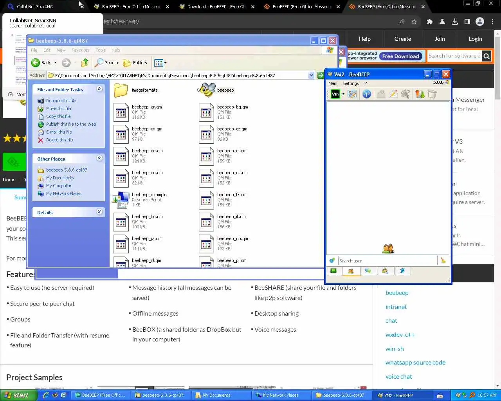Click Move this file link
This screenshot has width=501, height=401.
point(59,108)
